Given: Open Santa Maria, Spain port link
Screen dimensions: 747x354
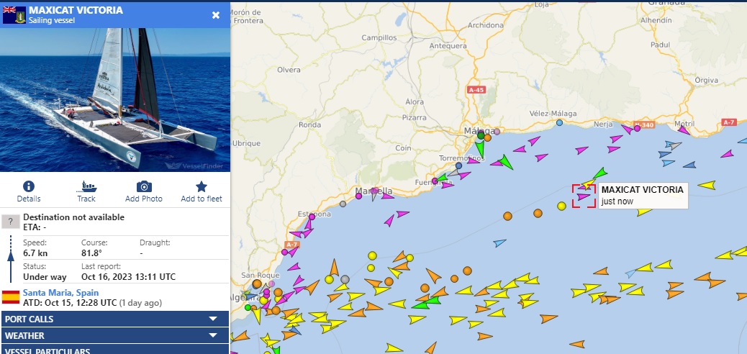Looking at the screenshot, I should pos(61,293).
